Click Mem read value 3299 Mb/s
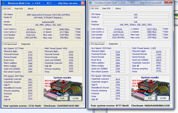The height and width of the screenshot is (113, 178). pos(152,35)
